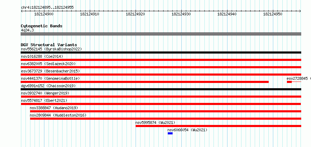Image resolution: width=311 pixels, height=147 pixels.
Task: Open nsv6382005 (Sedlazeck2020) variant label
Action: [x=48, y=64]
